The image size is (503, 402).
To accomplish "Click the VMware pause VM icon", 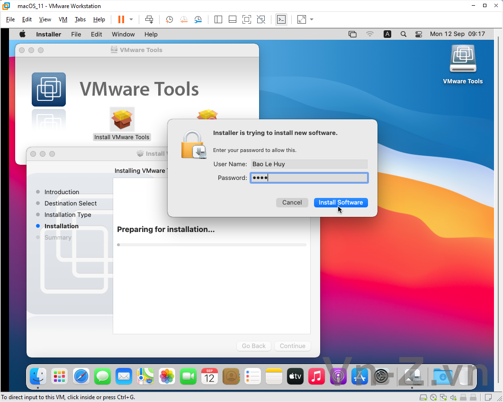I will [x=121, y=19].
